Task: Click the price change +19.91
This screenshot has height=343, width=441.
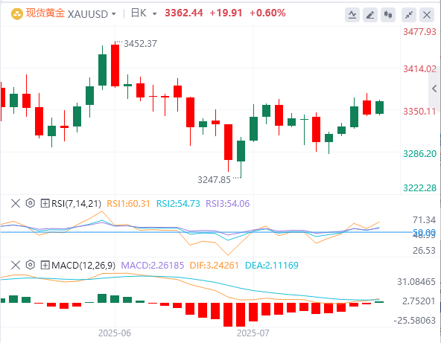Action: (x=226, y=13)
